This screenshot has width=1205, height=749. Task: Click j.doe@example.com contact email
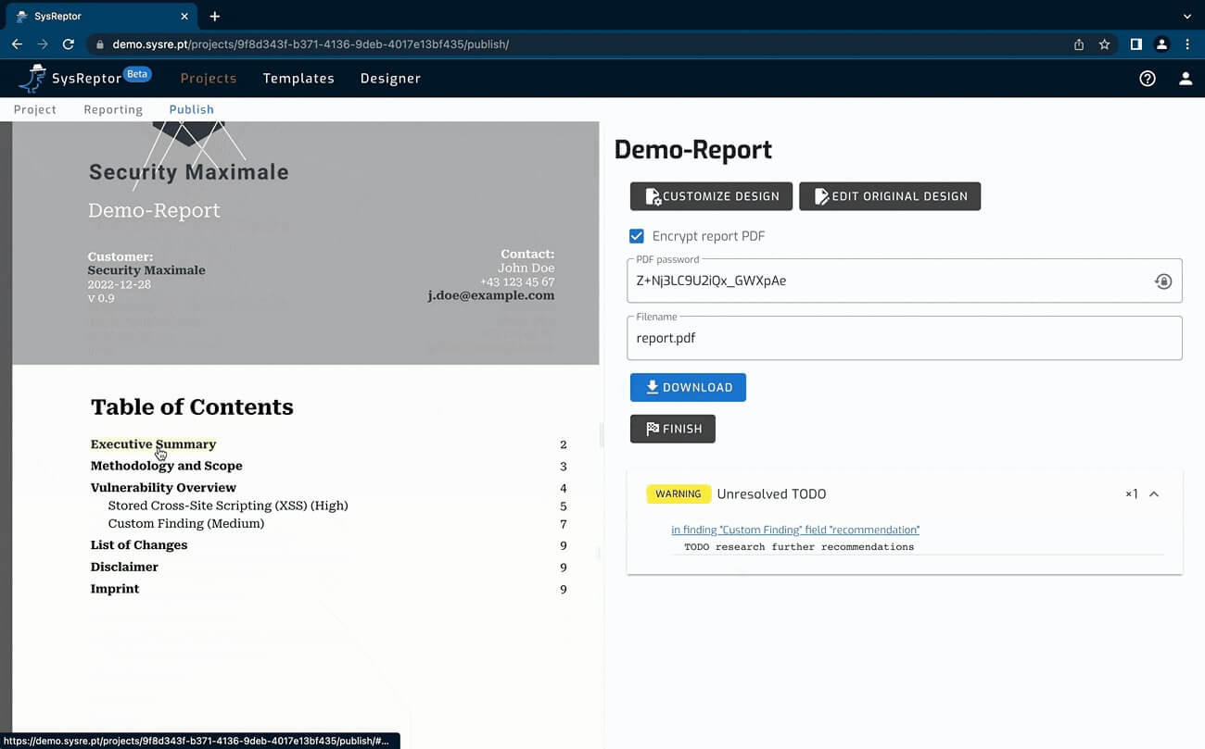[491, 295]
